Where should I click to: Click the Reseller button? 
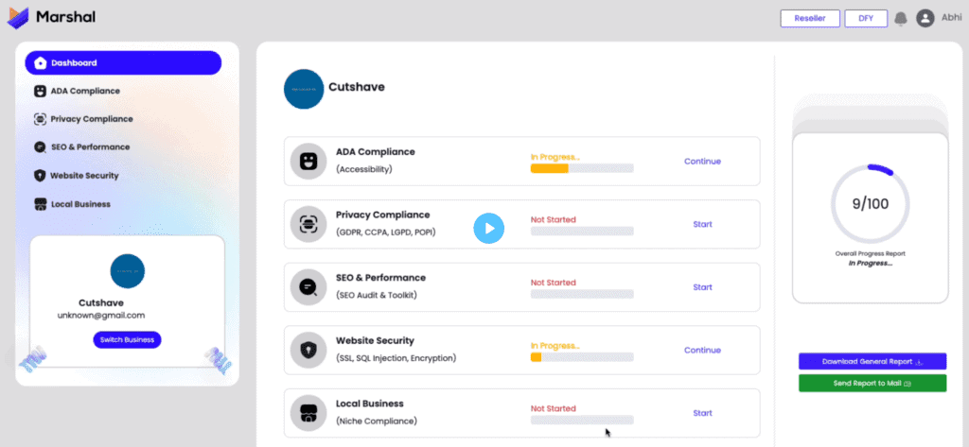click(x=810, y=18)
